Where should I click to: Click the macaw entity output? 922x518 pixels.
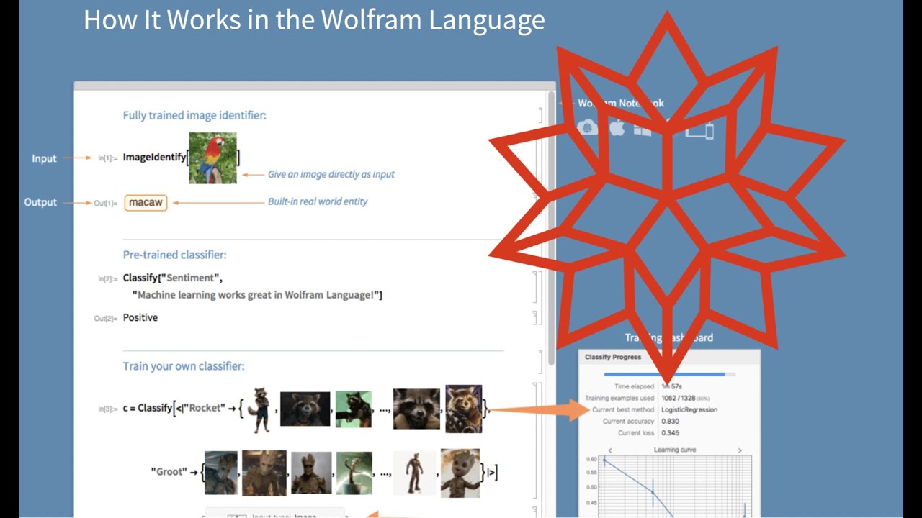(x=146, y=203)
